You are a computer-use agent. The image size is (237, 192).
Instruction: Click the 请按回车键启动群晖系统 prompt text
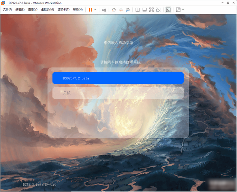(x=120, y=62)
